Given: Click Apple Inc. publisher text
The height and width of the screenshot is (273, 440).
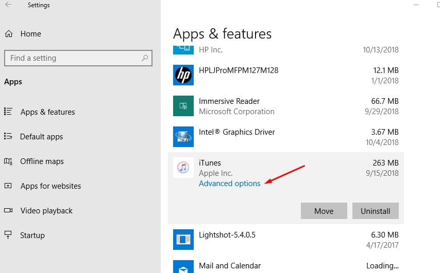Looking at the screenshot, I should [216, 173].
